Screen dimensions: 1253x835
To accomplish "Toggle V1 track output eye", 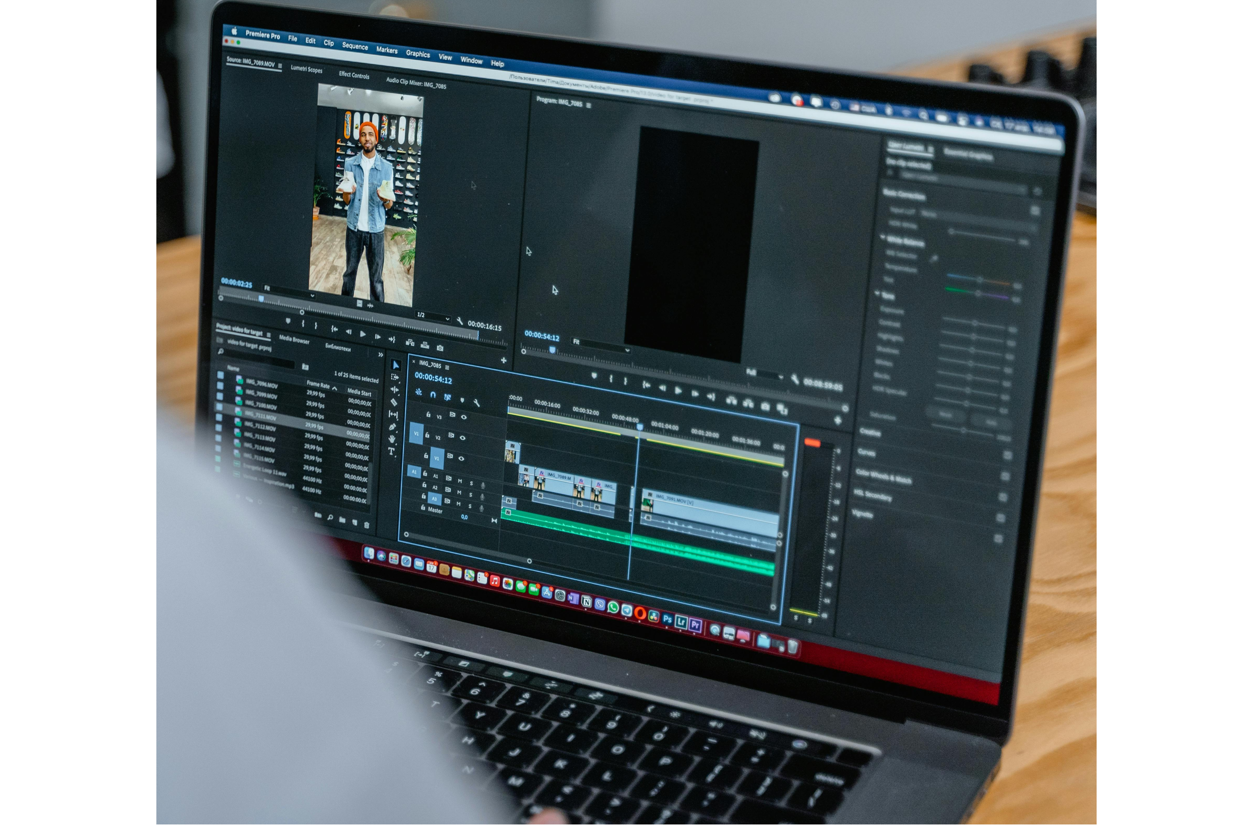I will [x=462, y=458].
